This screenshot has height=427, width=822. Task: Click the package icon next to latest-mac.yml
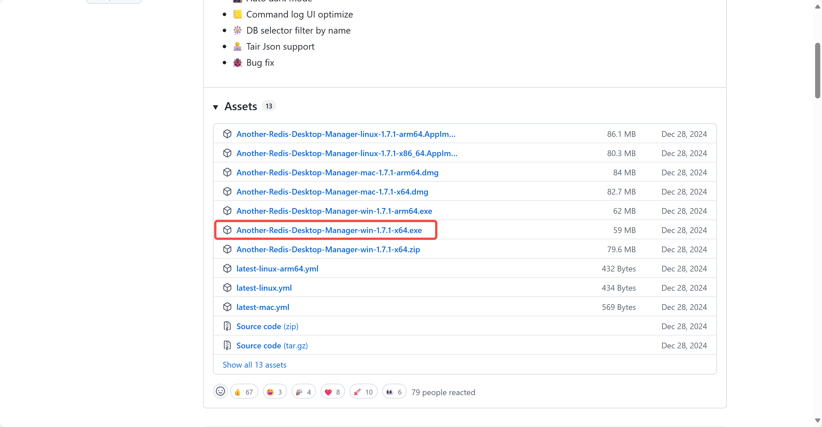(227, 307)
